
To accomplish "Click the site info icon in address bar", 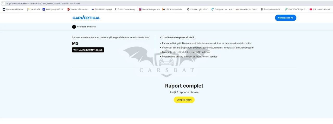I will point(3,3).
